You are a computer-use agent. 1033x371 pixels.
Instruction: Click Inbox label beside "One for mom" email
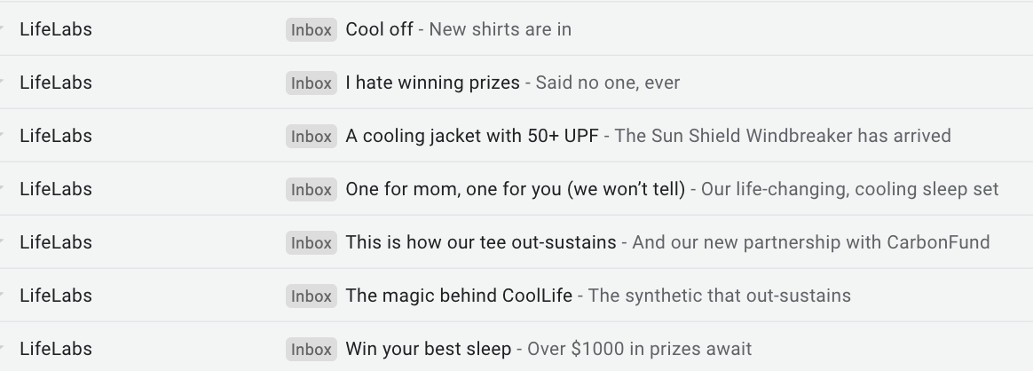point(311,190)
